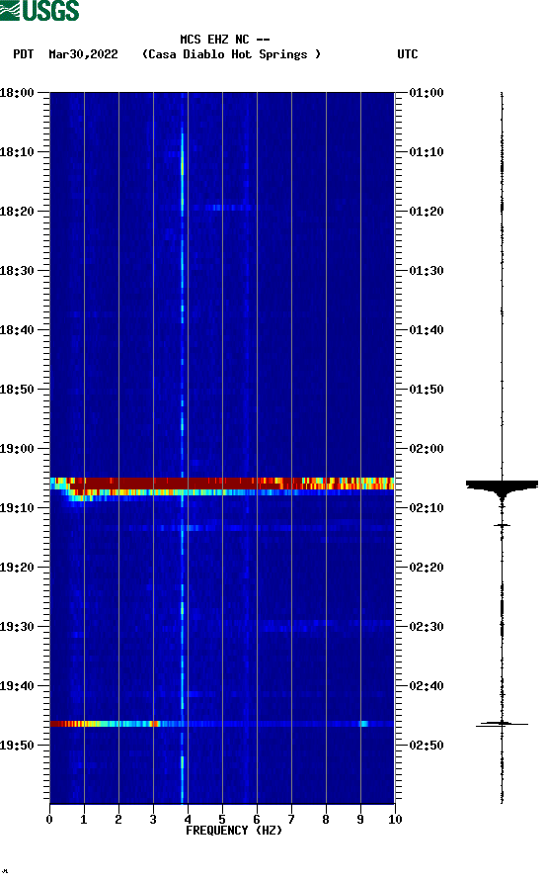Click the frequency axis label 5
Screen dimensions: 545x882
click(x=222, y=820)
